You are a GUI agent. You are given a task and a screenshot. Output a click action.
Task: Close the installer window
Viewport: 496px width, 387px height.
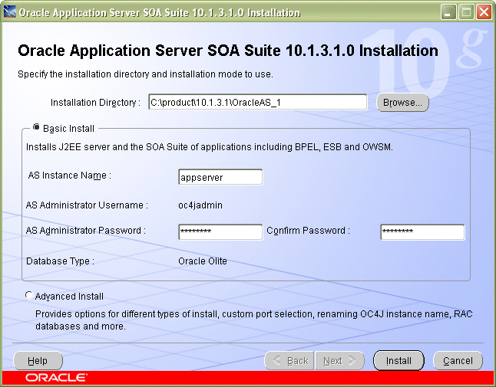pos(484,12)
